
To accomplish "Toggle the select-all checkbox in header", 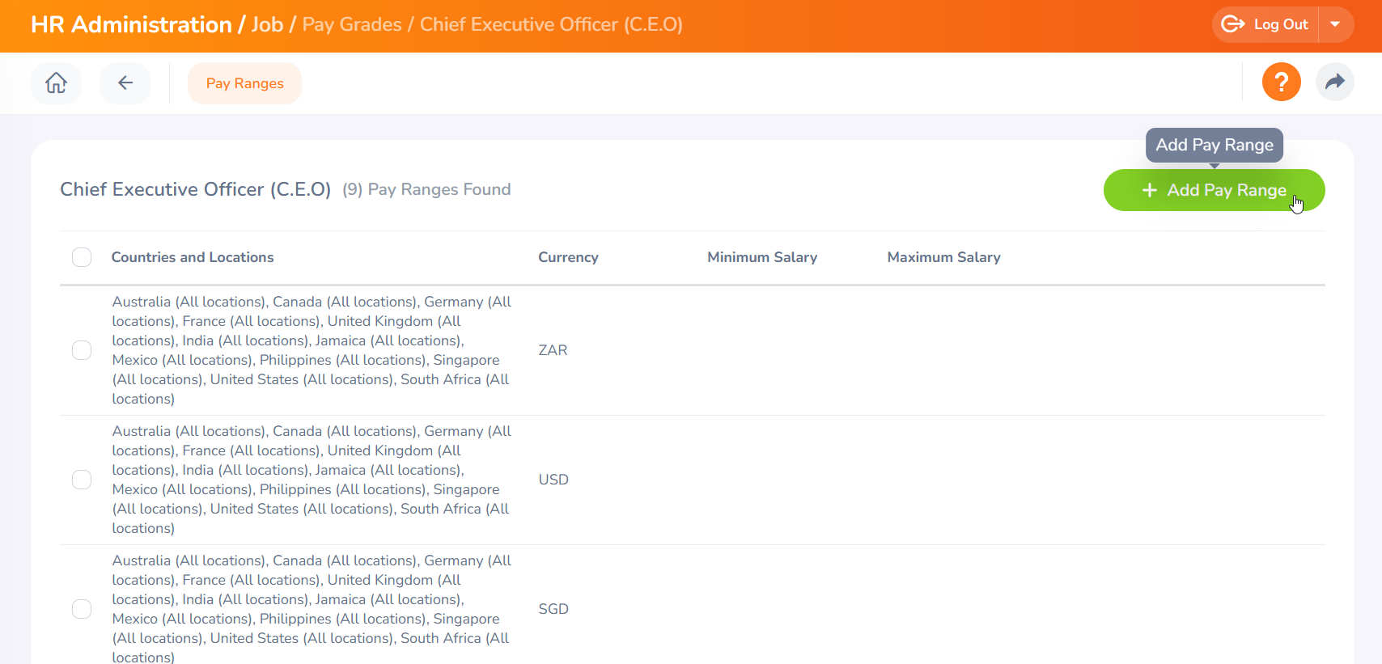I will [82, 257].
